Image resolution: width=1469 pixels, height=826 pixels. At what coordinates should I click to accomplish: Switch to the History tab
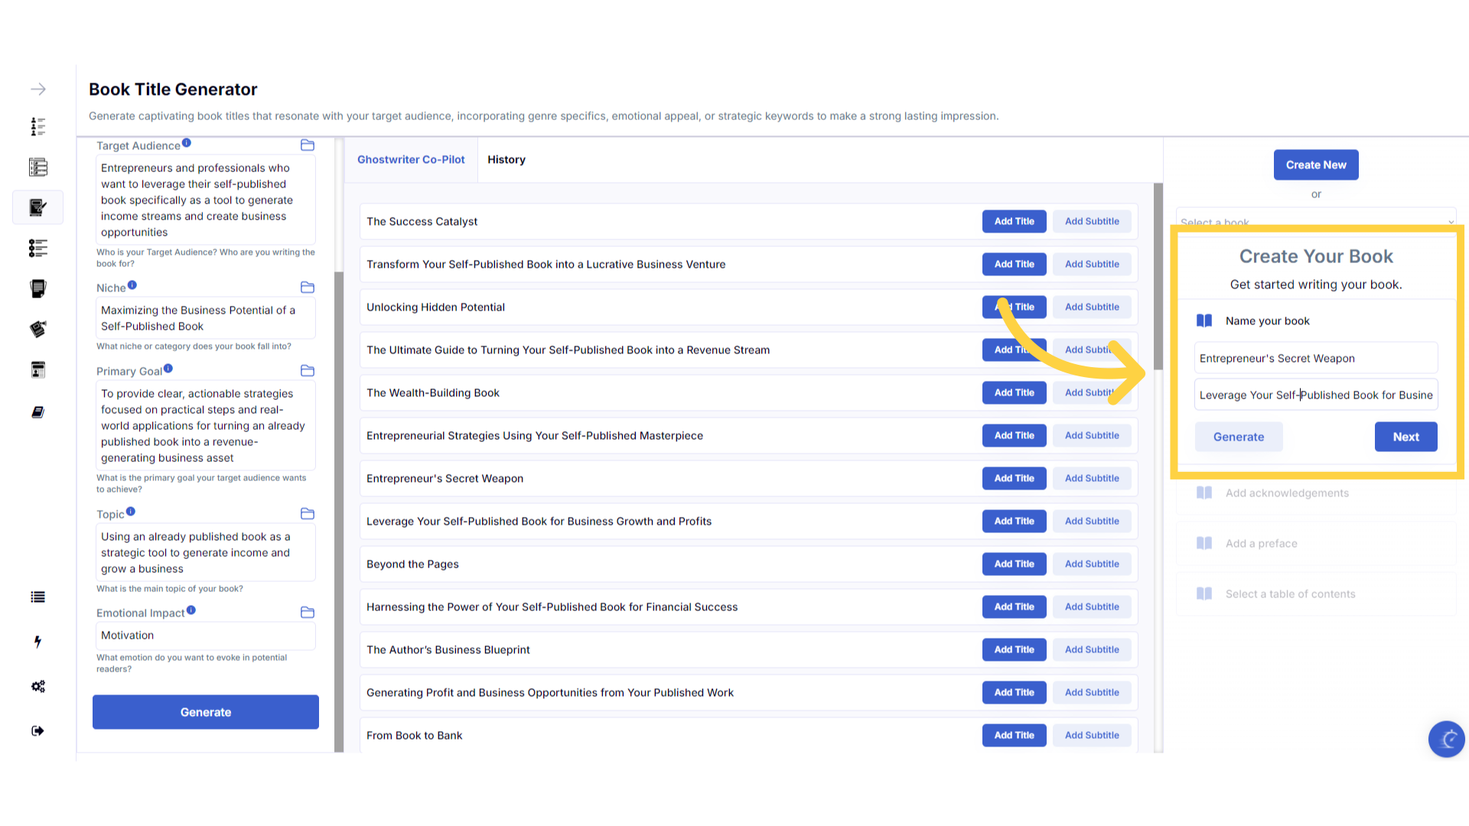506,160
